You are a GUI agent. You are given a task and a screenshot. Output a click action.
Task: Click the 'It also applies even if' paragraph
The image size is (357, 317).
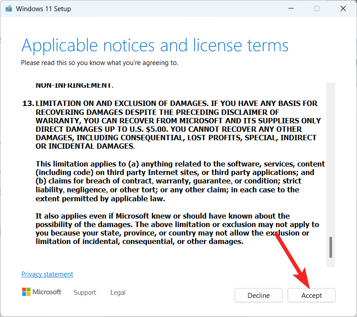coord(178,229)
